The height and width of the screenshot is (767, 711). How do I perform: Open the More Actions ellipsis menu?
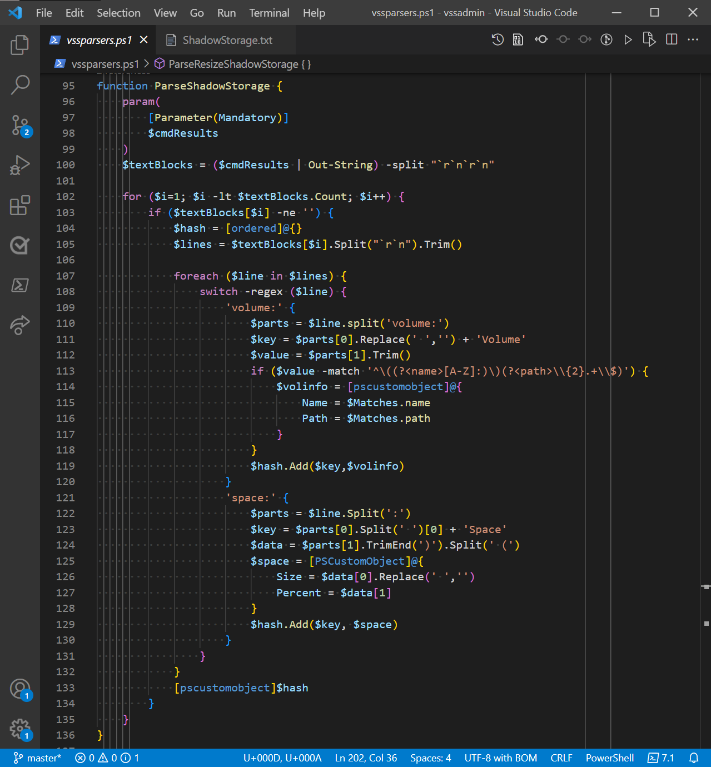(693, 39)
